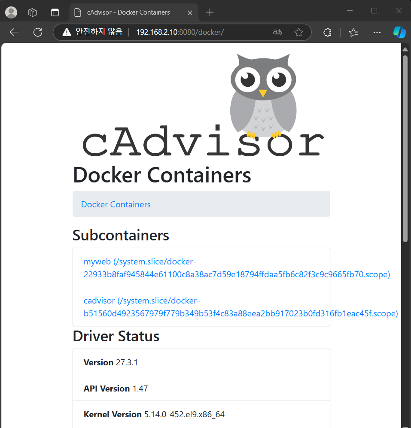Open a new tab with plus
The image size is (411, 428).
point(210,12)
